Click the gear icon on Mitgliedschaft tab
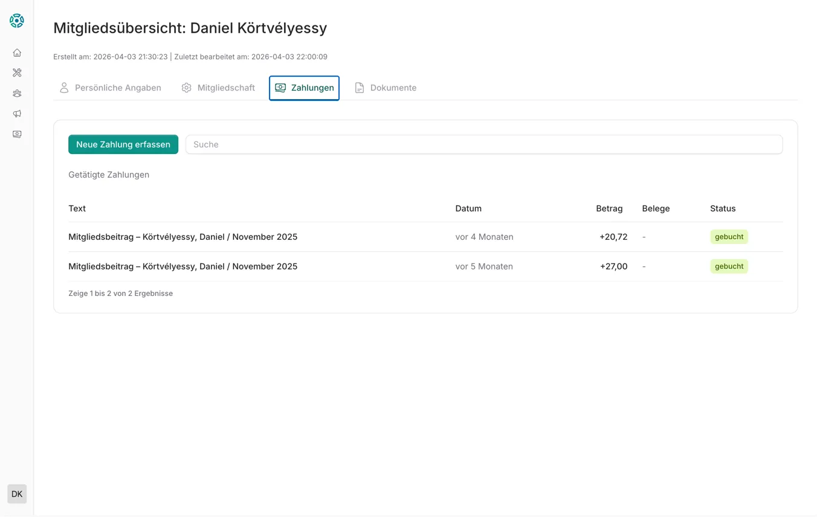Viewport: 817px width, 517px height. point(187,88)
